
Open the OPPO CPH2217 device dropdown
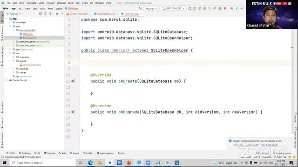(x=173, y=8)
